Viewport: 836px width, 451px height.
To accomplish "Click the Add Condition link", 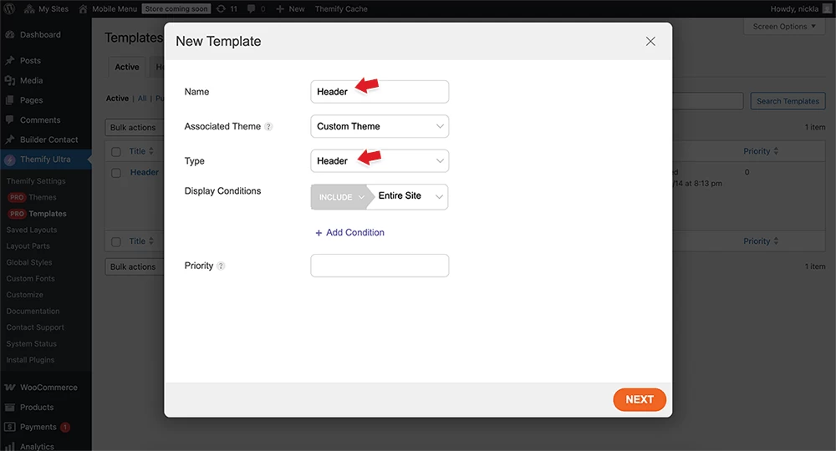I will point(349,233).
